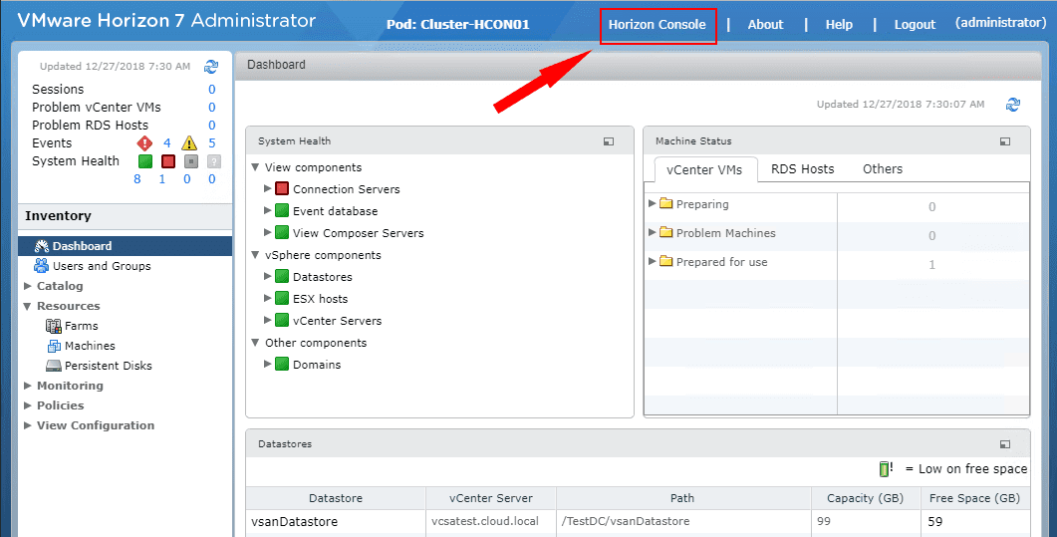
Task: Click green vCenter Servers status icon
Action: pyautogui.click(x=282, y=321)
